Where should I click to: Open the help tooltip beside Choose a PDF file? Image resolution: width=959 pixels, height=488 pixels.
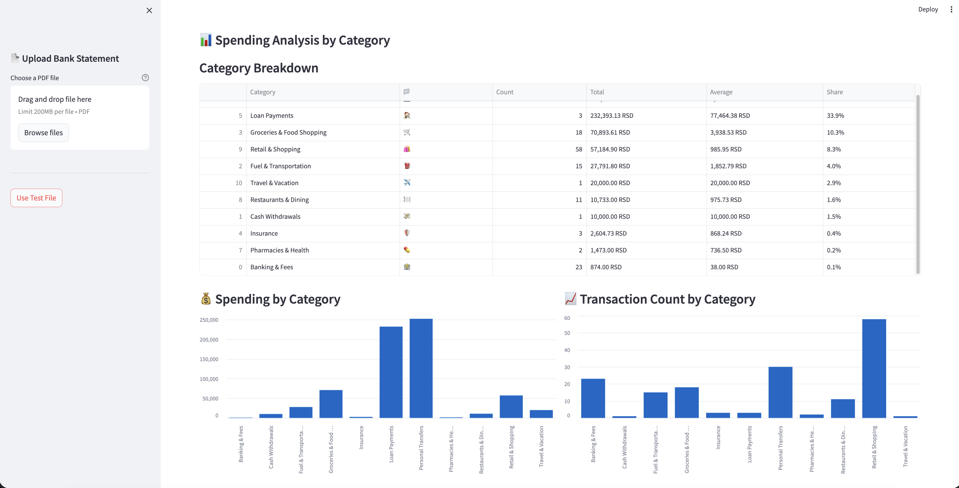145,77
